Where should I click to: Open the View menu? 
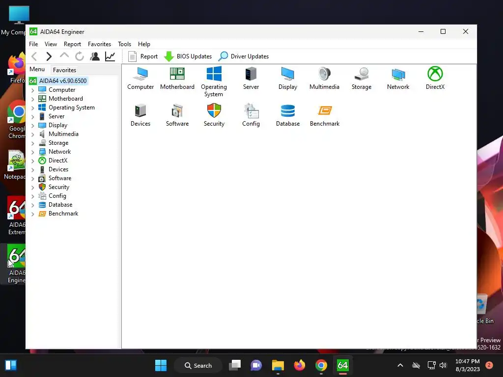click(x=51, y=44)
